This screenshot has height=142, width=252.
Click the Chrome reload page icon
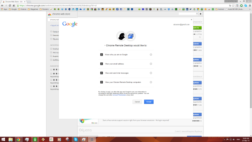tap(10, 6)
